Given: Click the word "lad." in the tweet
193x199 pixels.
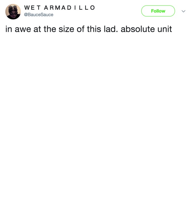Looking at the screenshot, I should [111, 29].
